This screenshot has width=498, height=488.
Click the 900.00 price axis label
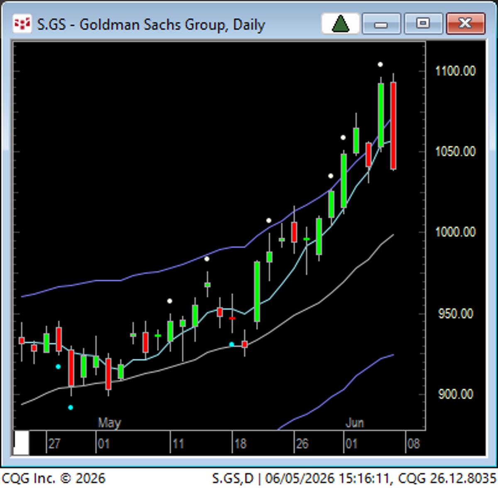[456, 394]
